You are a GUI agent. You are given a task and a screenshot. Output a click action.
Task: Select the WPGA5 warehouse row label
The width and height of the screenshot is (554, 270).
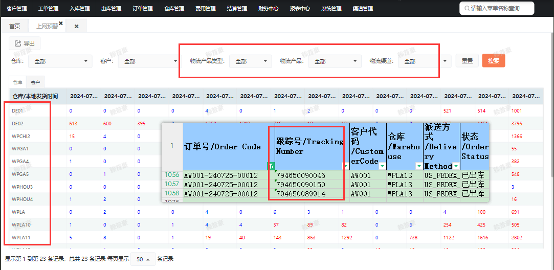[20, 174]
